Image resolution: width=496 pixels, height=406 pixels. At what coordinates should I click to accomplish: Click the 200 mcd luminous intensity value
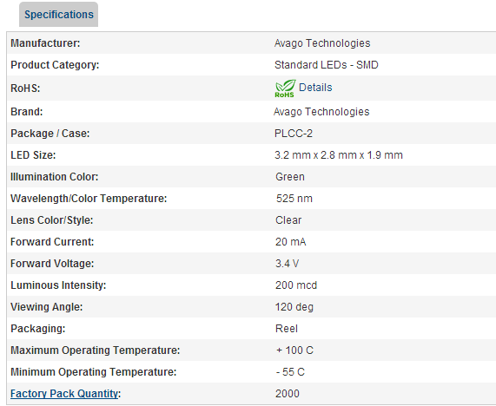coord(295,285)
